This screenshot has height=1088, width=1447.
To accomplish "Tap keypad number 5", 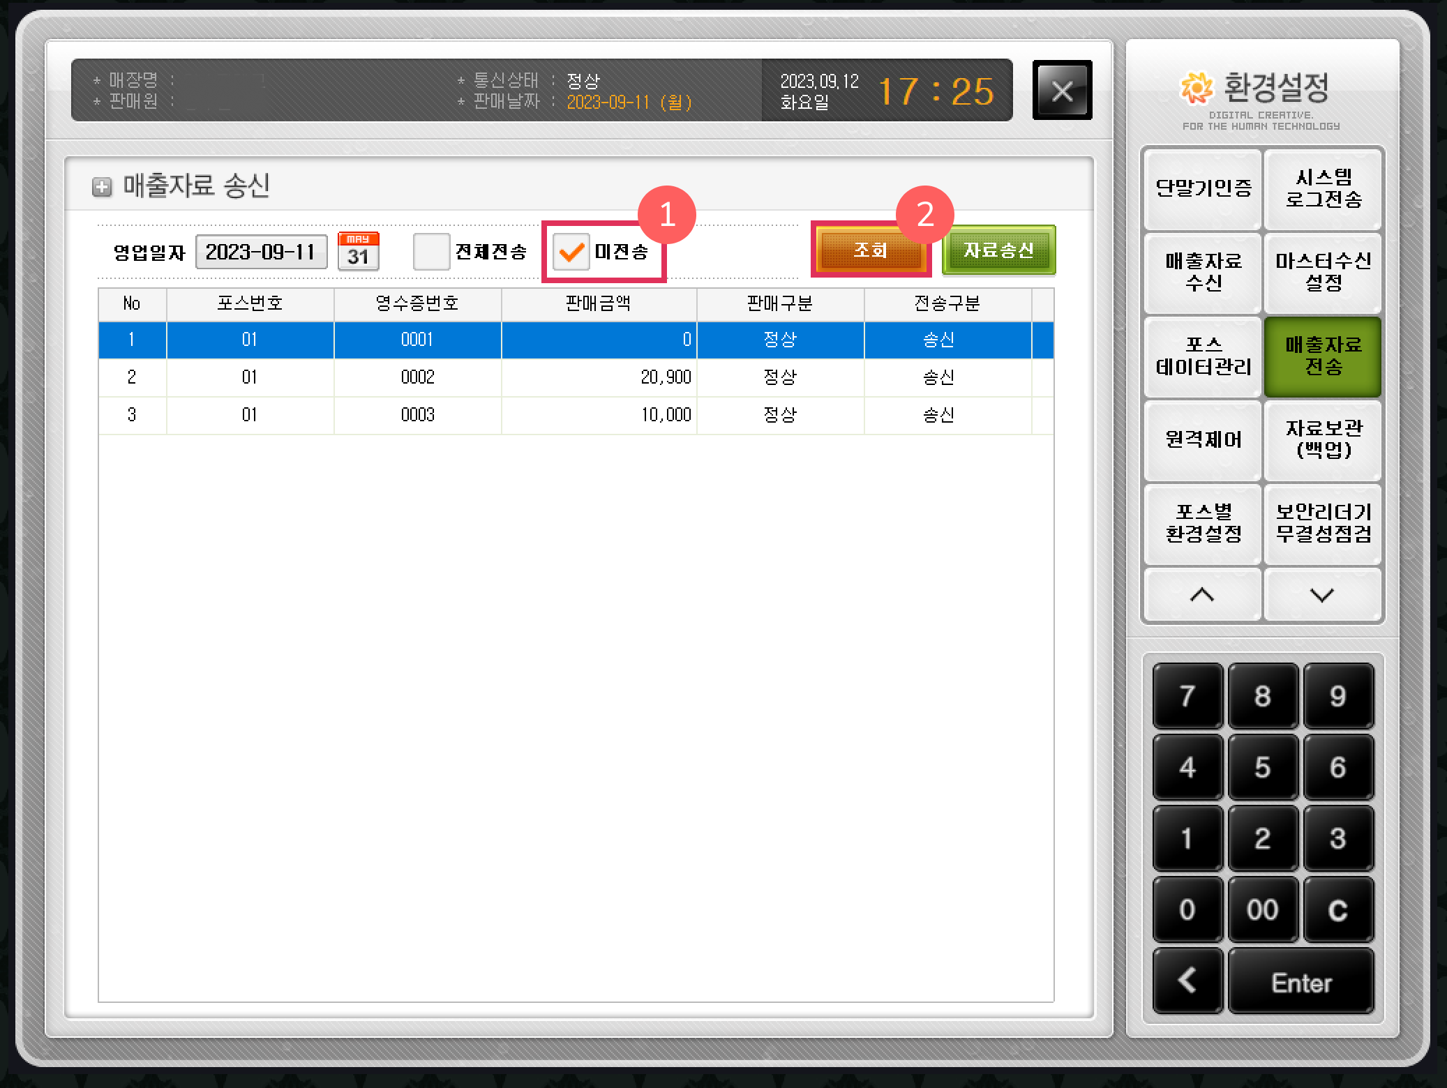I will click(1263, 767).
